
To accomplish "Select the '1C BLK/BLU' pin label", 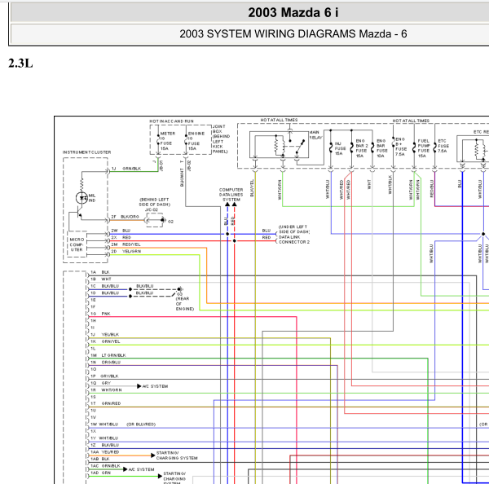I will 104,286.
